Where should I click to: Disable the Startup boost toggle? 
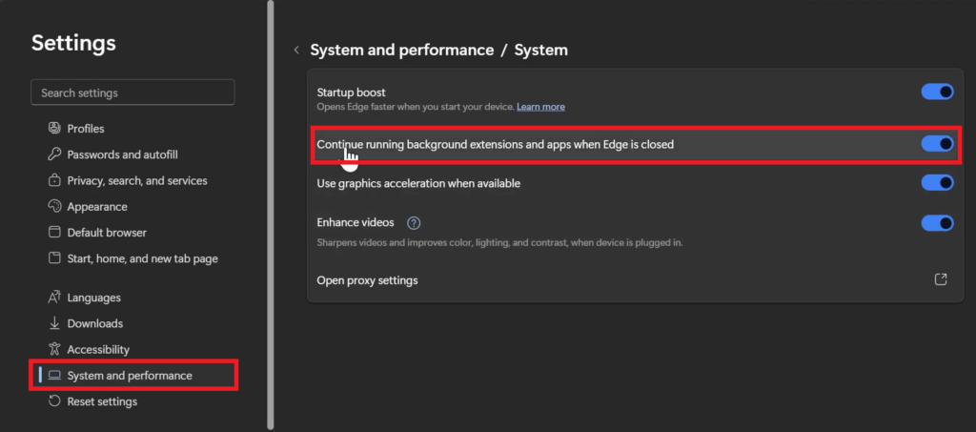(937, 92)
